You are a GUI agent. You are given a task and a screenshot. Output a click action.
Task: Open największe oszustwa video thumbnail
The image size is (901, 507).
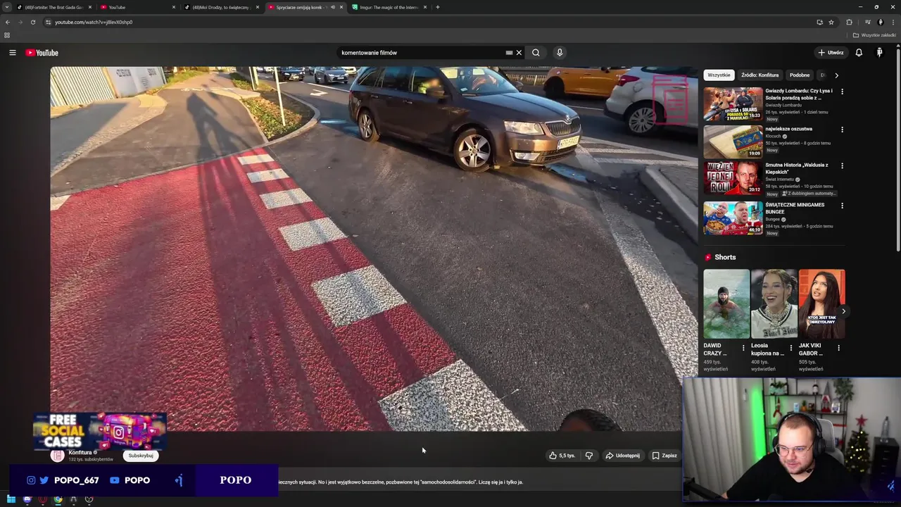pyautogui.click(x=733, y=142)
